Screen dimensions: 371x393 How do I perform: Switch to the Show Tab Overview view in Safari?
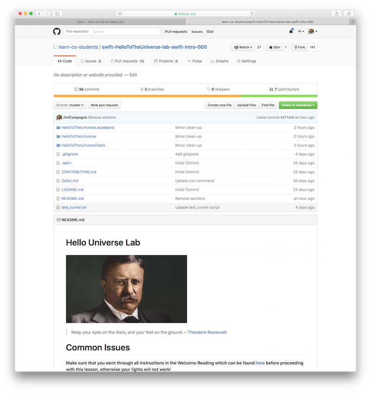[x=348, y=14]
